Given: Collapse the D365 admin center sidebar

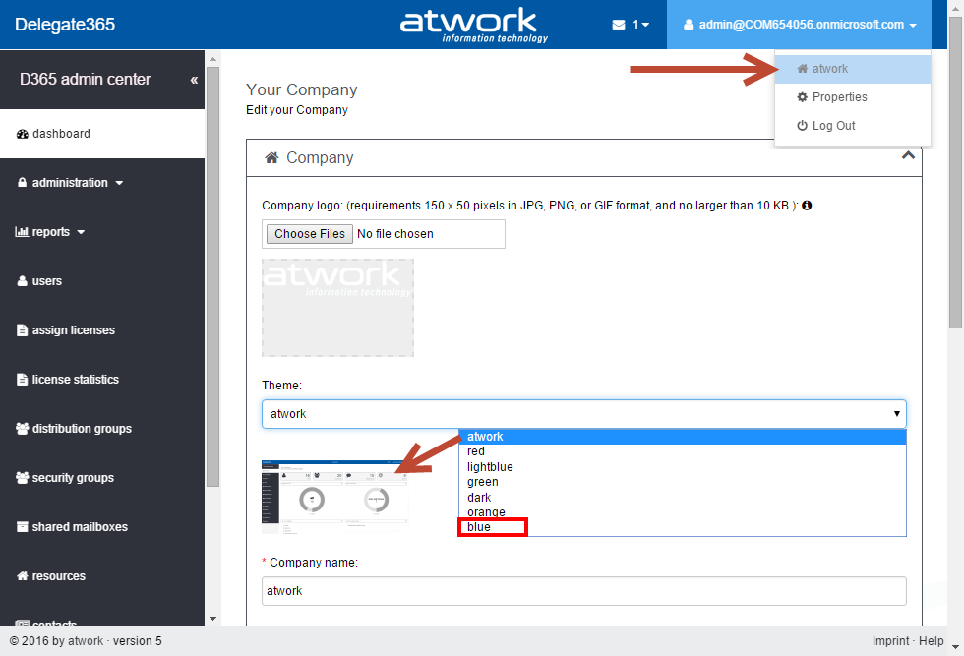Looking at the screenshot, I should [x=194, y=80].
